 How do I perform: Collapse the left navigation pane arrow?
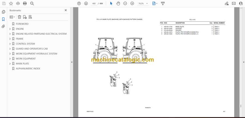tap(72, 62)
